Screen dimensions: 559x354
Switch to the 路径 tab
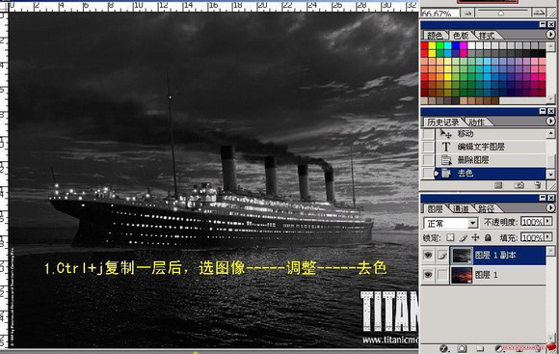pos(486,208)
